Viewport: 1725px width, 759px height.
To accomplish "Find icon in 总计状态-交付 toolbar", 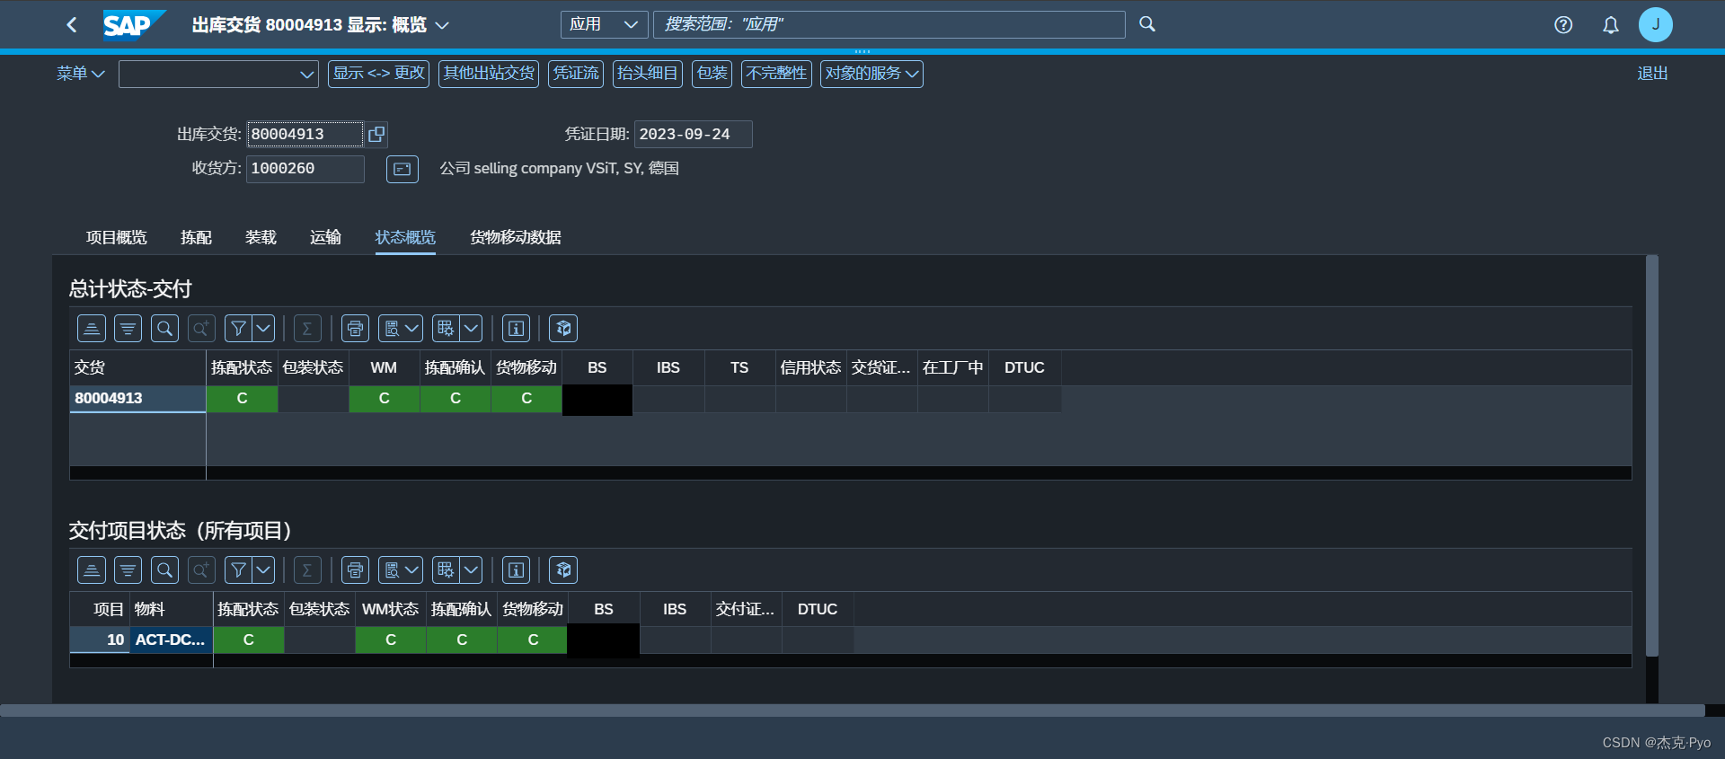I will (x=164, y=329).
